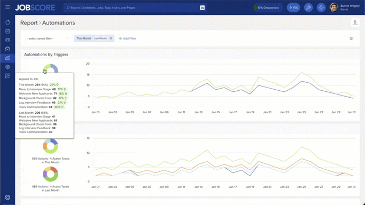Screen dimensions: 365x205
Task: Open the reports chart icon in the sidebar
Action: pyautogui.click(x=7, y=58)
